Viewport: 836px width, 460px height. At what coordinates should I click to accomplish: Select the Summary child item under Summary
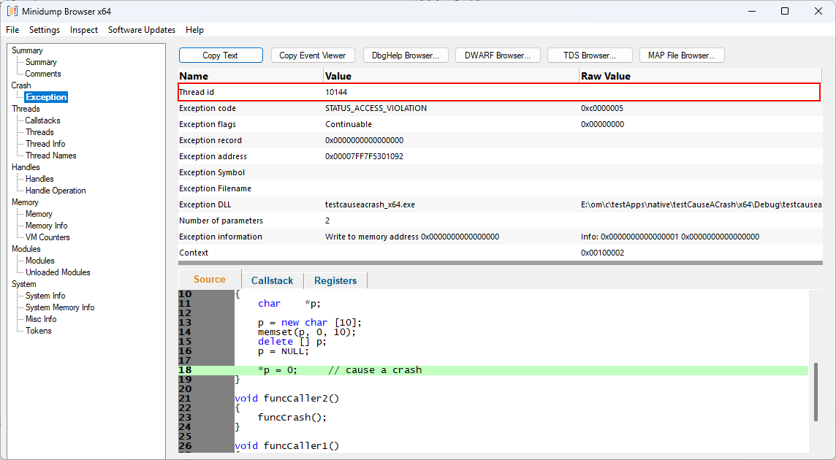pyautogui.click(x=41, y=62)
